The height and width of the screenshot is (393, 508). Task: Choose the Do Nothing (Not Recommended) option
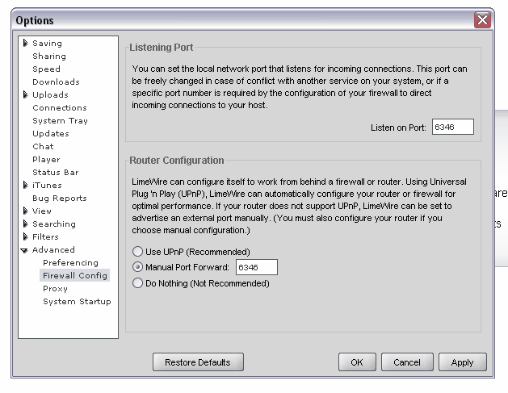coord(137,283)
